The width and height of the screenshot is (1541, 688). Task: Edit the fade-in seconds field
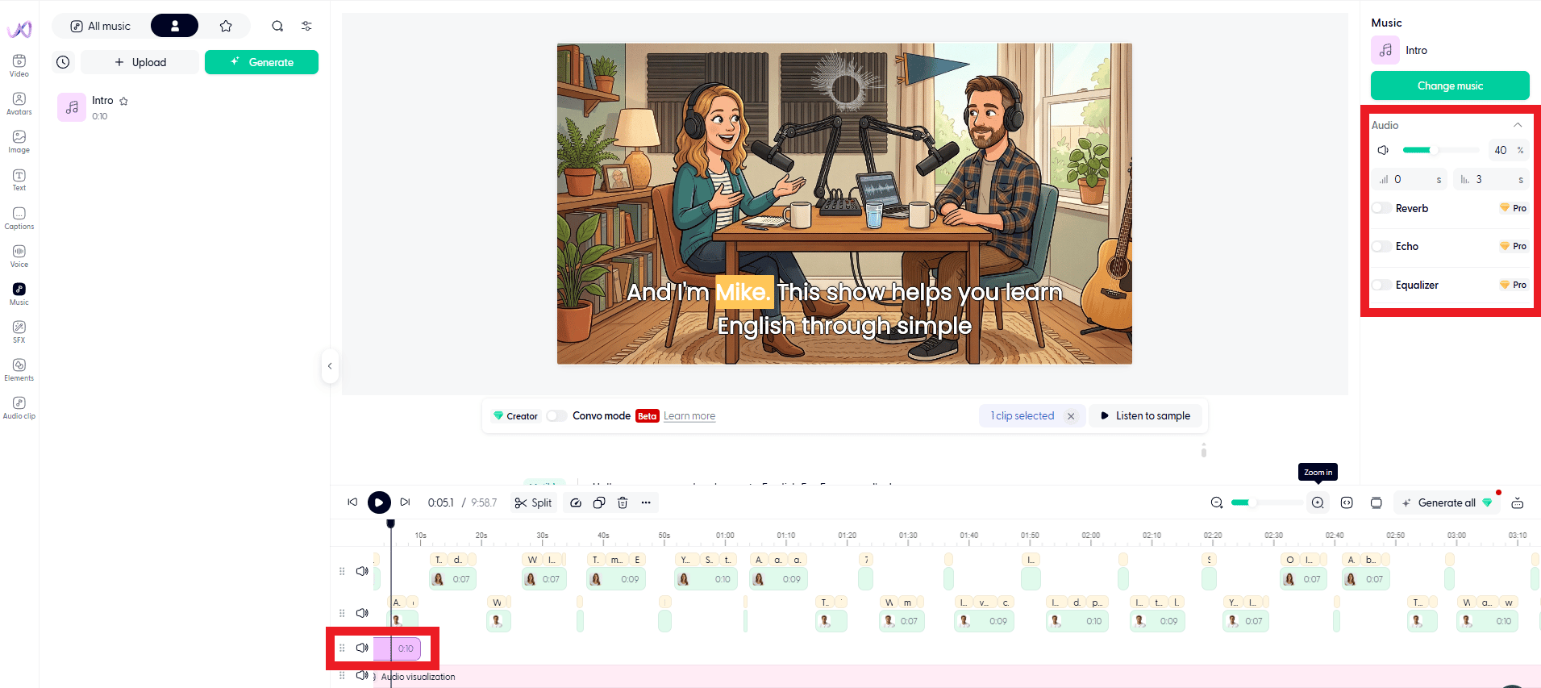click(x=1410, y=179)
